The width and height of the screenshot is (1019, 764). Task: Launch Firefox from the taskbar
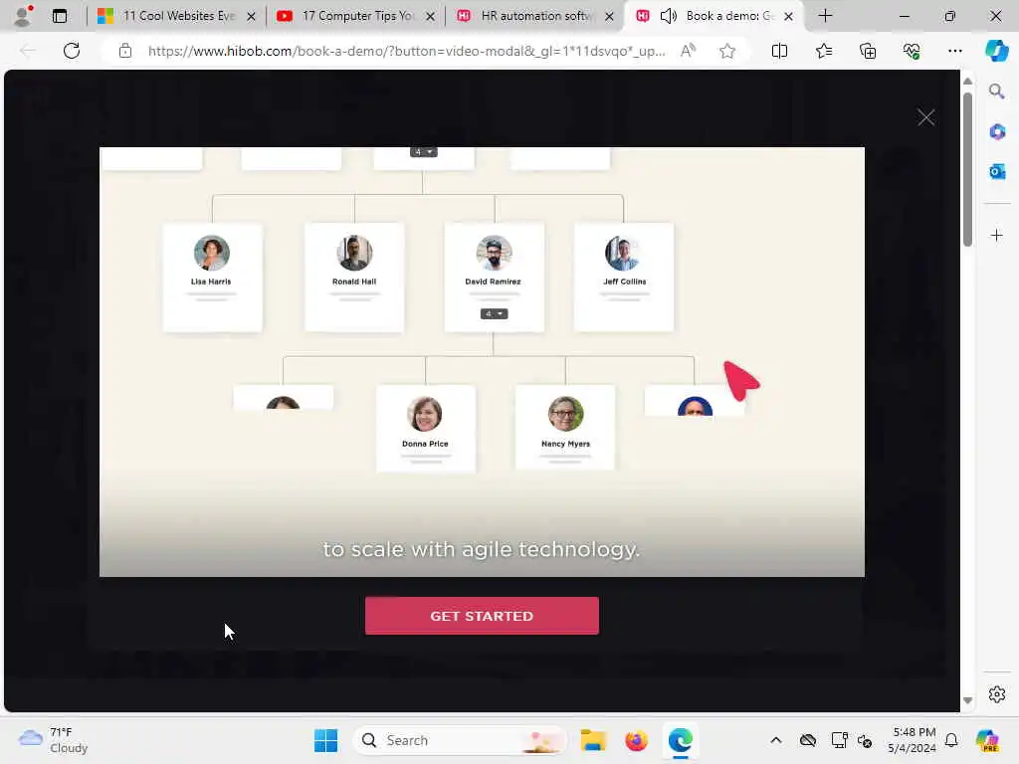coord(636,740)
